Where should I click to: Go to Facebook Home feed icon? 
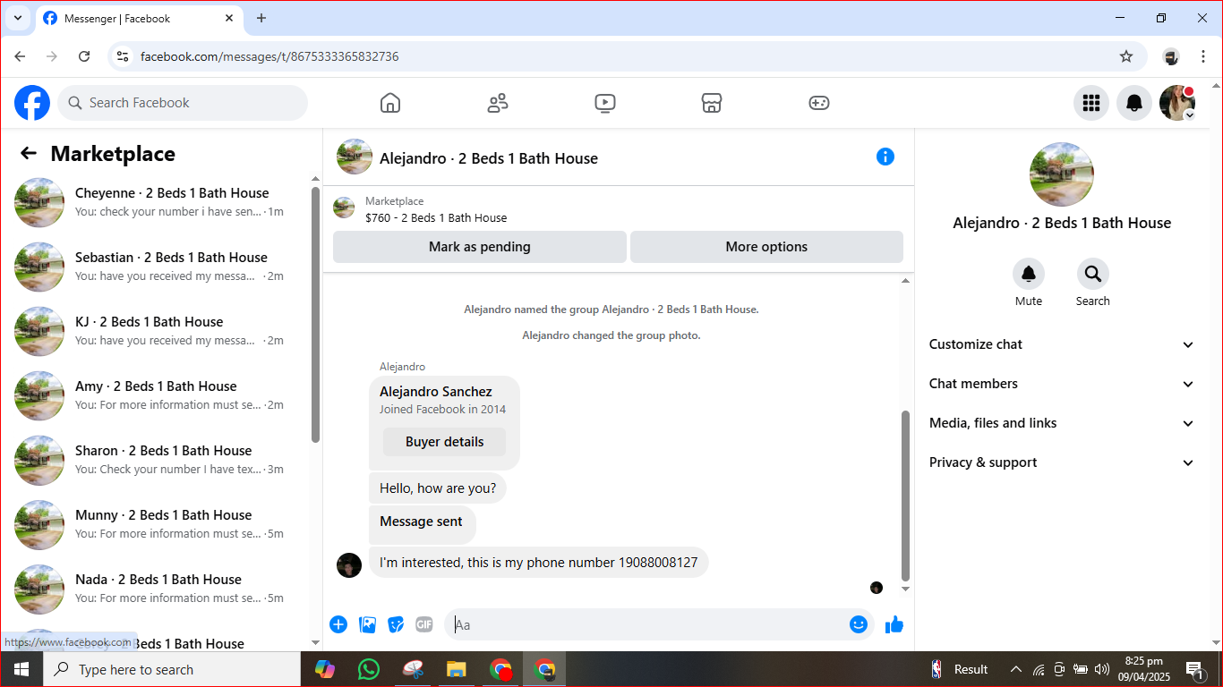tap(390, 103)
